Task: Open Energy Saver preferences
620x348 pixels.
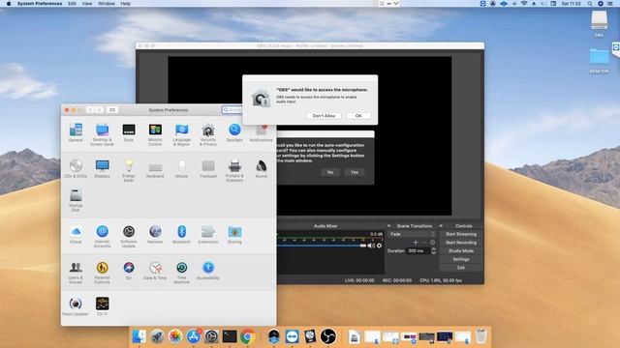Action: tap(129, 171)
